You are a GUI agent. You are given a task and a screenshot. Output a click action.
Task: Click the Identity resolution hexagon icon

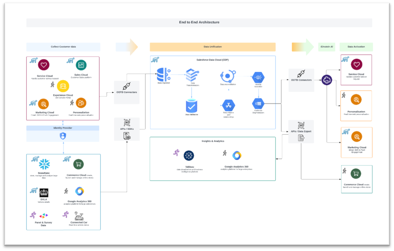(258, 77)
